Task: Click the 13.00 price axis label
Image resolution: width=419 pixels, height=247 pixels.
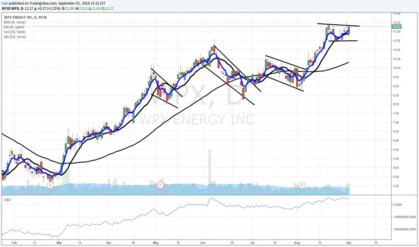Action: 397,13
